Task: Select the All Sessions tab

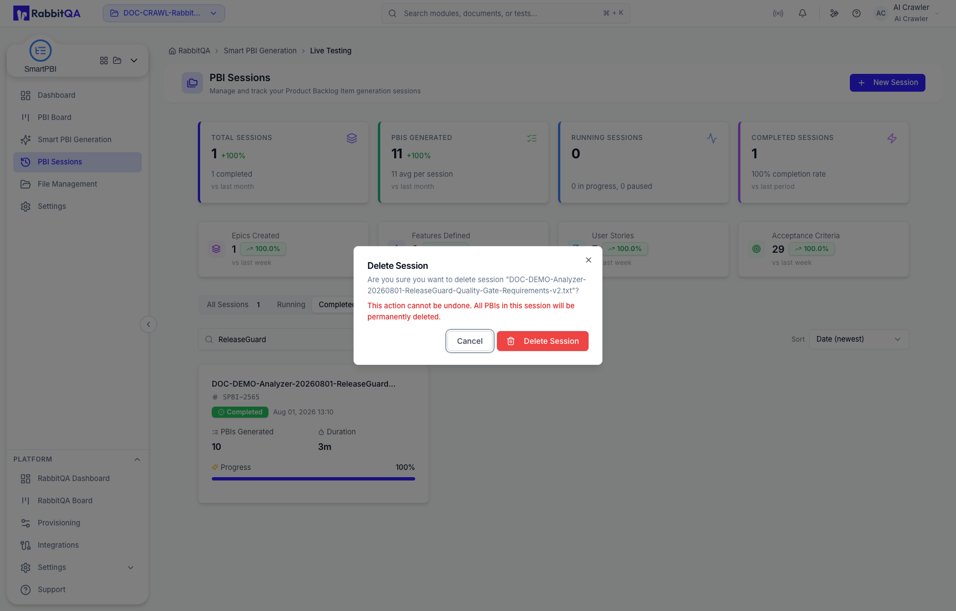Action: [x=234, y=305]
